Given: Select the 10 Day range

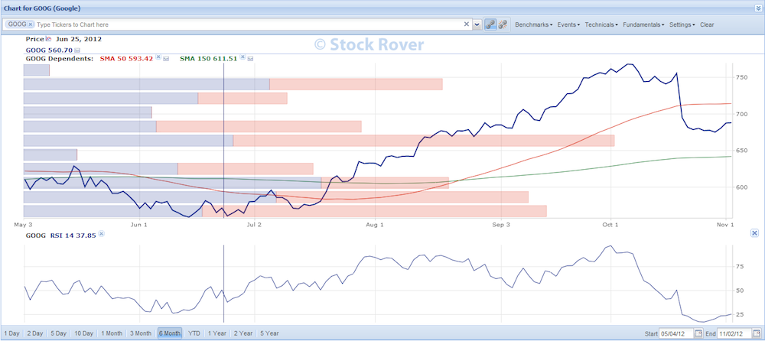Looking at the screenshot, I should [83, 333].
